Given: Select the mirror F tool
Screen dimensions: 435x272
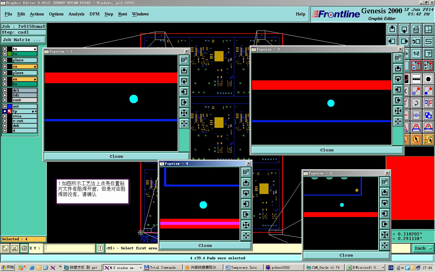Looking at the screenshot, I should point(428,103).
